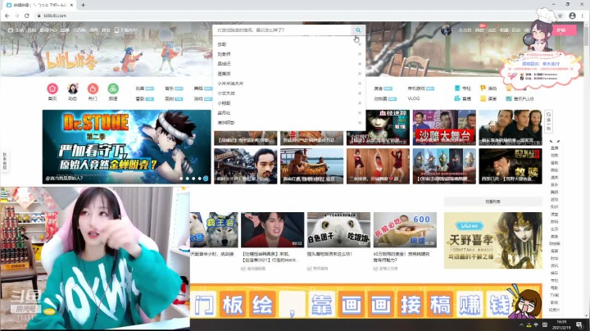Remove 小片片说大片 from search history
The image size is (590, 331).
[360, 84]
